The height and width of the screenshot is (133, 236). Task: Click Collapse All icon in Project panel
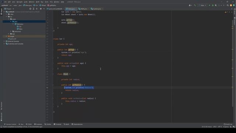click(37, 9)
